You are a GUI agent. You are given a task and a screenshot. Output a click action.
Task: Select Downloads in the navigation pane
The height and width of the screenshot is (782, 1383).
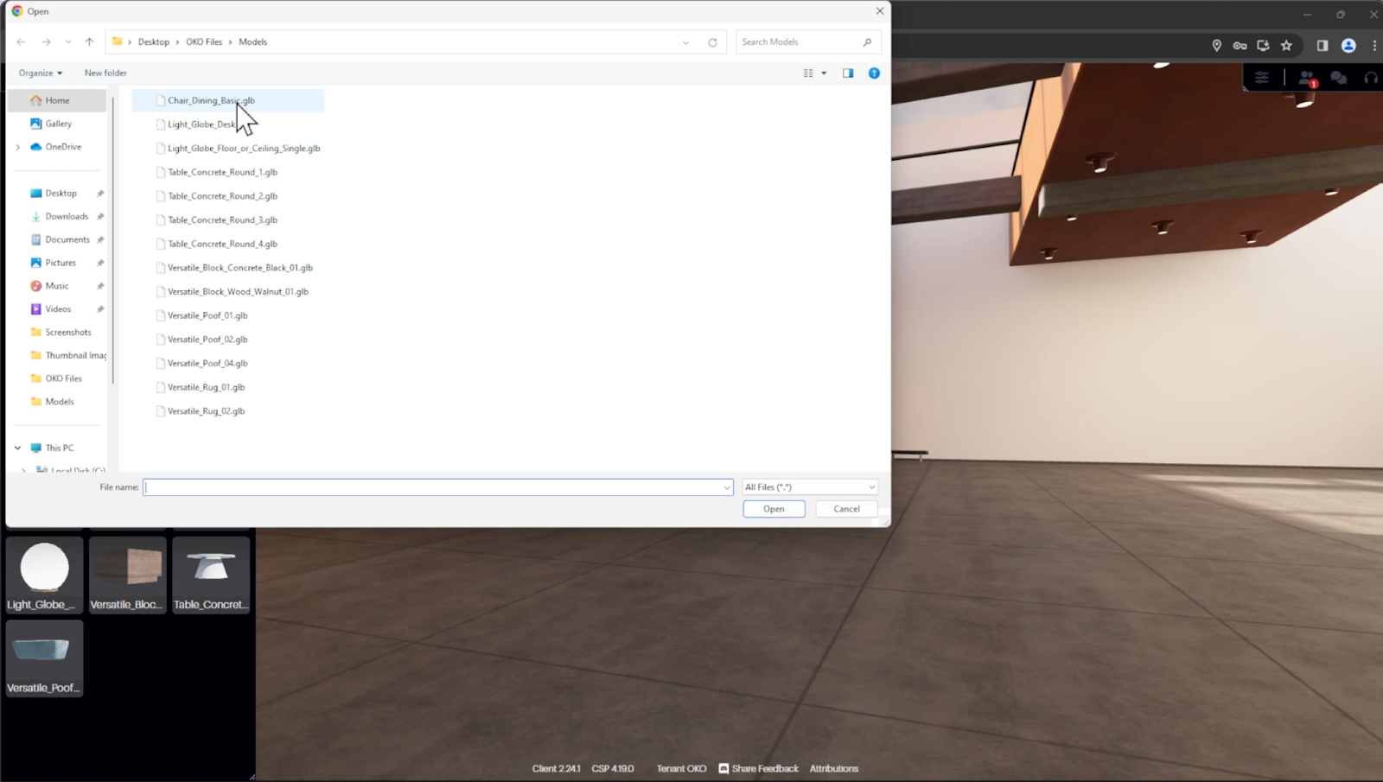tap(67, 217)
